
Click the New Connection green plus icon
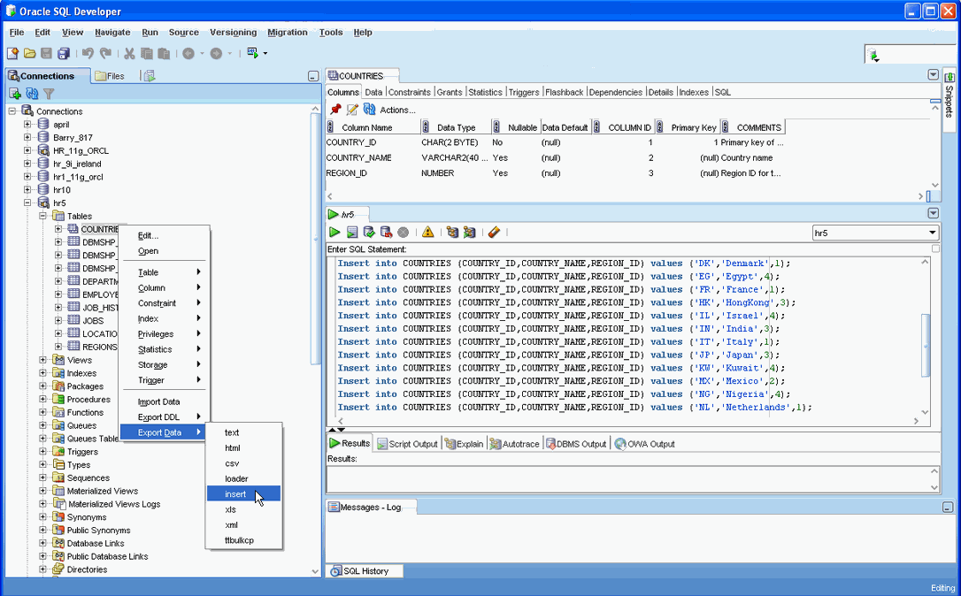click(15, 94)
